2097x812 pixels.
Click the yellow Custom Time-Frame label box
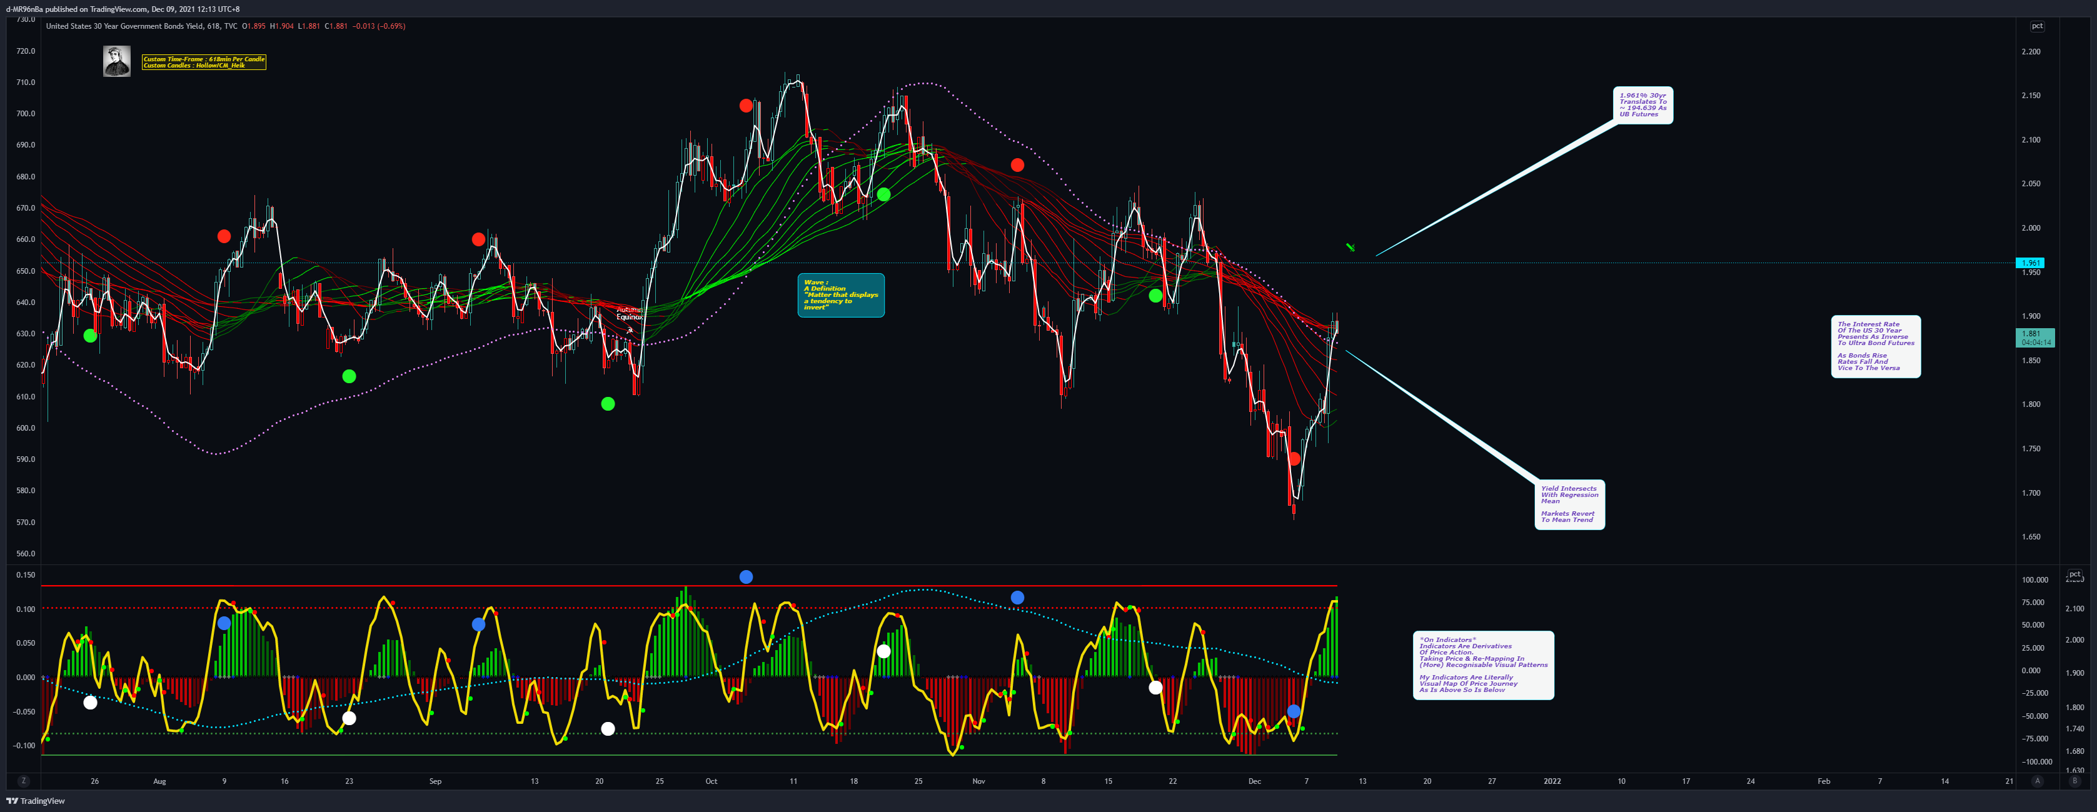click(204, 62)
